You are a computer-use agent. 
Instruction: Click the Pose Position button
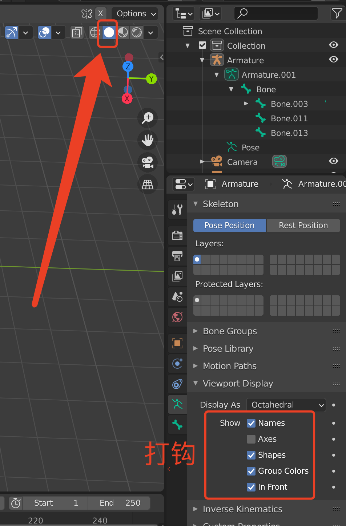click(x=229, y=225)
